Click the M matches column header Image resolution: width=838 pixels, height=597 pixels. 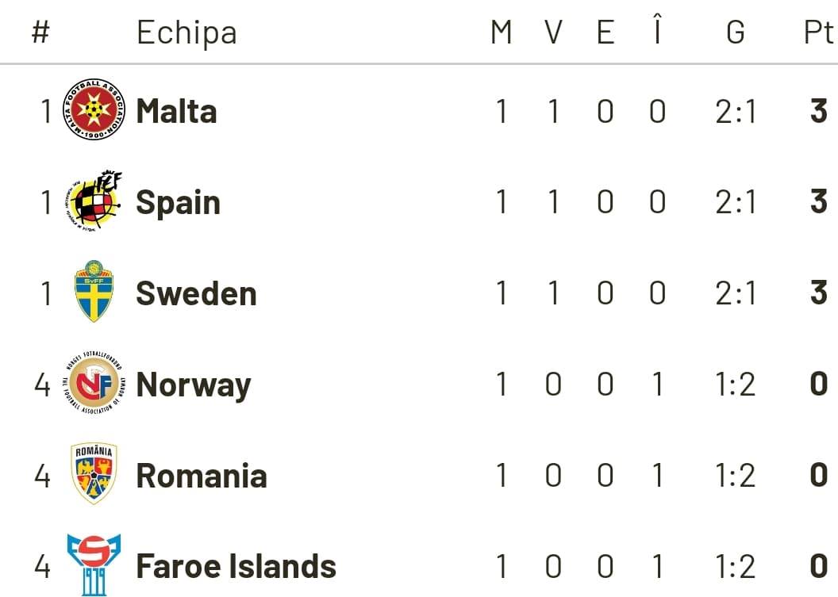tap(502, 33)
